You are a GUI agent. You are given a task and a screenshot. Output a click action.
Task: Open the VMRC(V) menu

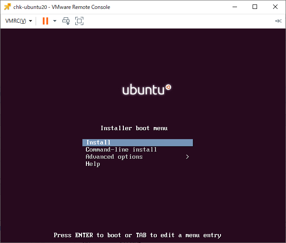point(19,21)
